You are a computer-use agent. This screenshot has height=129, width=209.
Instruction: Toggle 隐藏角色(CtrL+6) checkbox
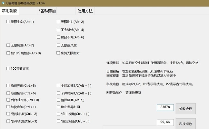click(x=8, y=93)
